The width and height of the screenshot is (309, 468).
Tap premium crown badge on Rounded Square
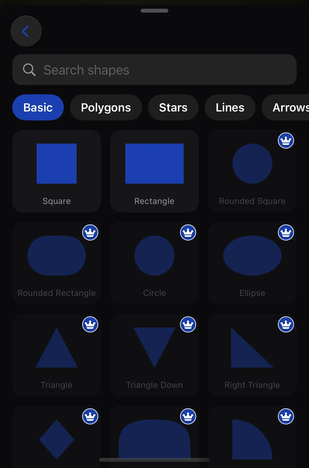coord(286,141)
